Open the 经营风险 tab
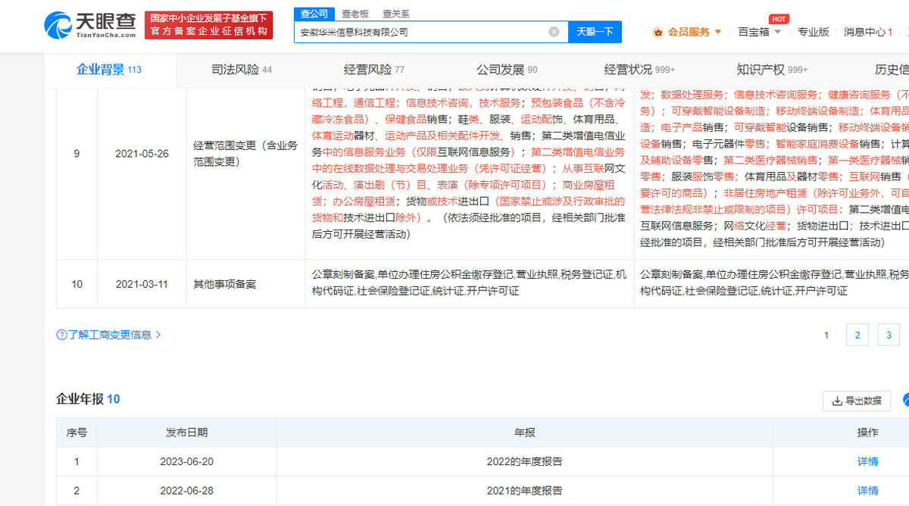 point(373,70)
